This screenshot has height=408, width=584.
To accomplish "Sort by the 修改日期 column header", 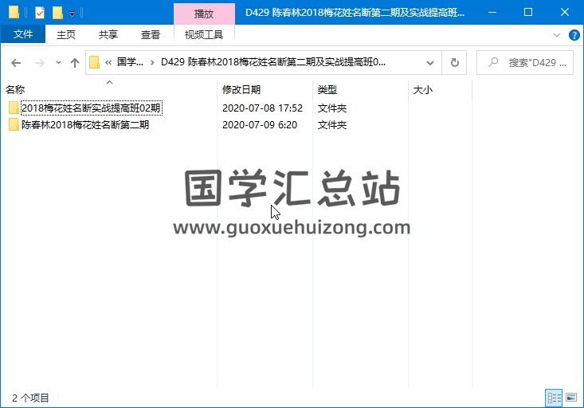I will click(241, 90).
